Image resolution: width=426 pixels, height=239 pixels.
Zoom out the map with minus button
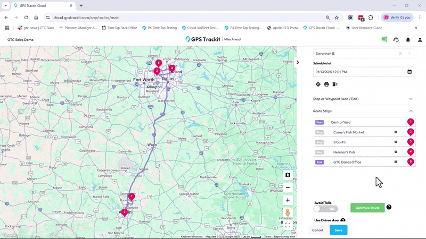(x=288, y=187)
